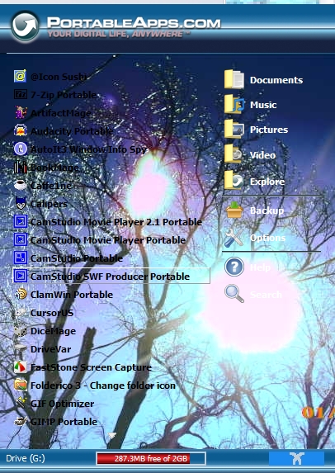The height and width of the screenshot is (473, 335).
Task: Click CamStudio Movie Player 2.1 Portable icon
Action: (20, 222)
